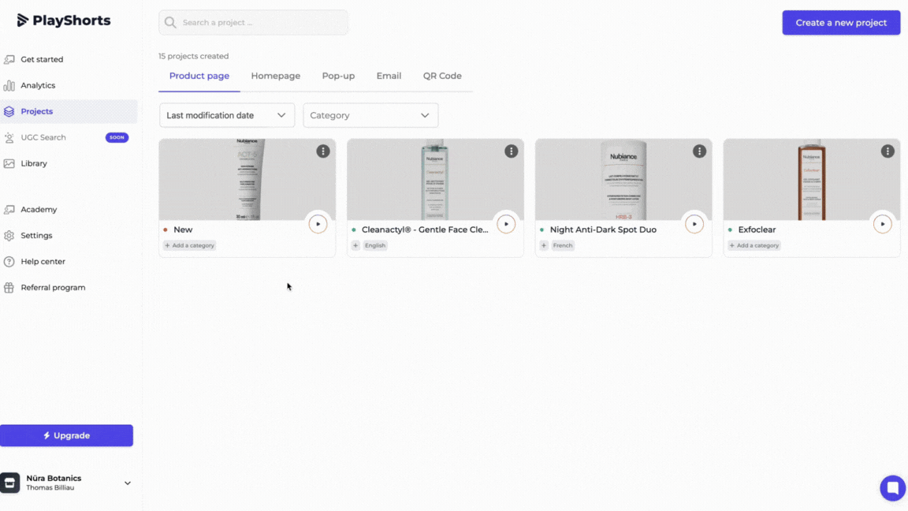This screenshot has height=511, width=908.
Task: Open Night Anti-Dark Spot Duo thumbnail
Action: click(623, 179)
